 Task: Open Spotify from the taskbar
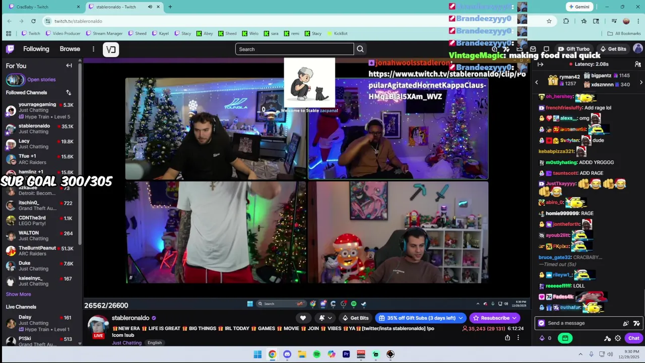[x=316, y=354]
